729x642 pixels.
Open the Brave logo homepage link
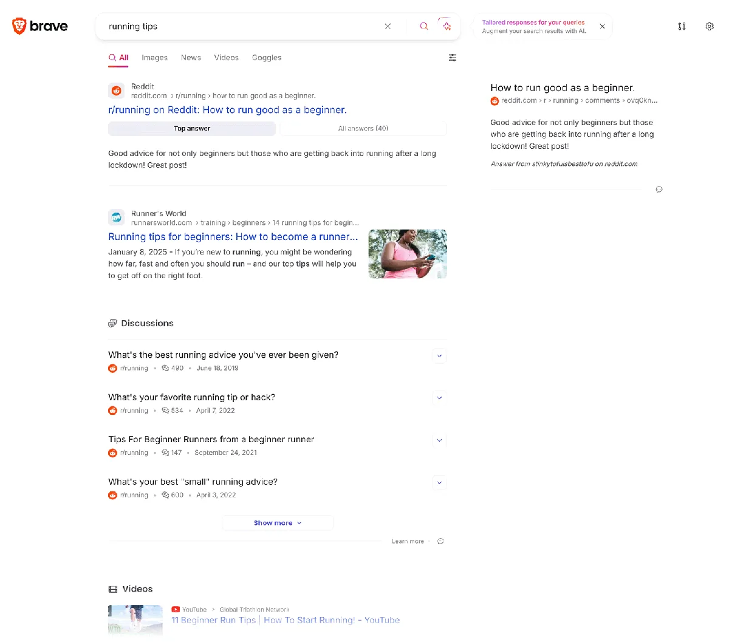40,26
